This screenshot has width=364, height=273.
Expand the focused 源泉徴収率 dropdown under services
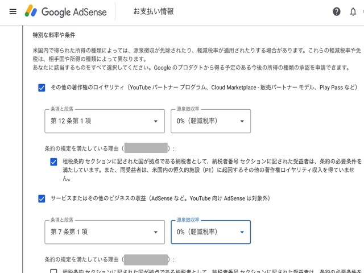[210, 232]
